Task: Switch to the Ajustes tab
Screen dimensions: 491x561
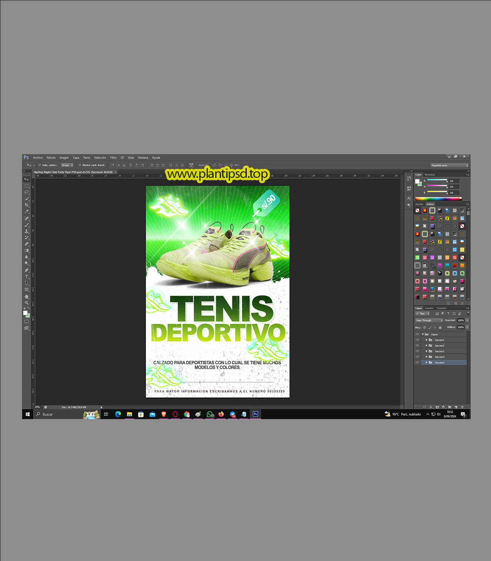Action: [419, 204]
